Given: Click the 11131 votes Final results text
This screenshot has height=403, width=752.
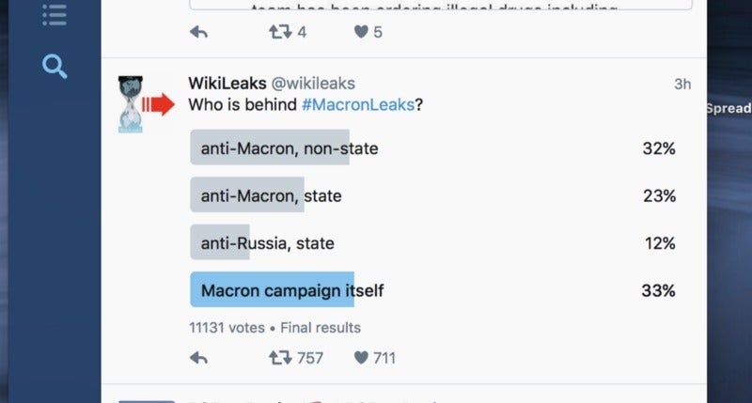Looking at the screenshot, I should pos(274,328).
